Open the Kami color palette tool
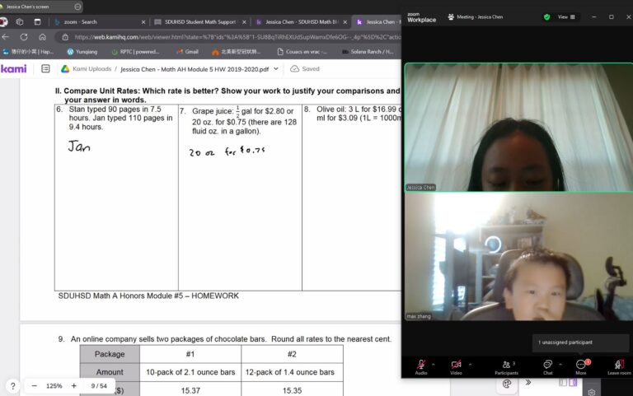The image size is (633, 396). tap(507, 384)
